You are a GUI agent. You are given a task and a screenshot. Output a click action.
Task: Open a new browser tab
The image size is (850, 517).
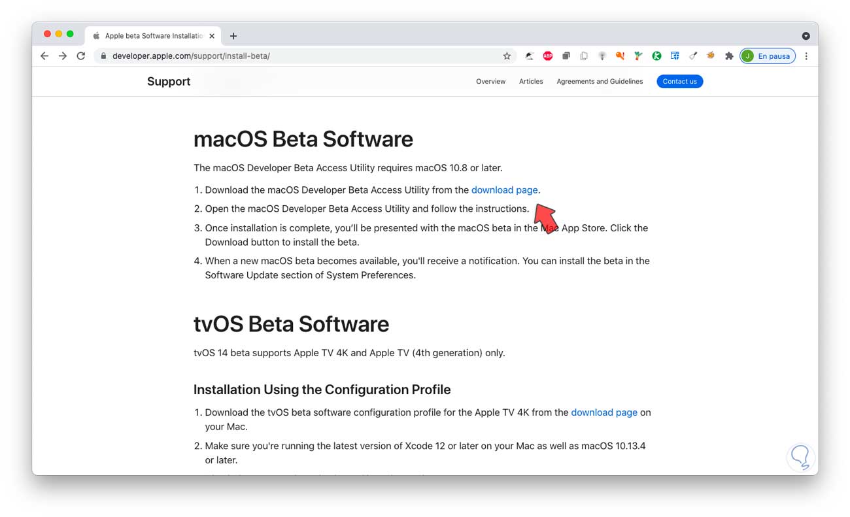[x=233, y=36]
